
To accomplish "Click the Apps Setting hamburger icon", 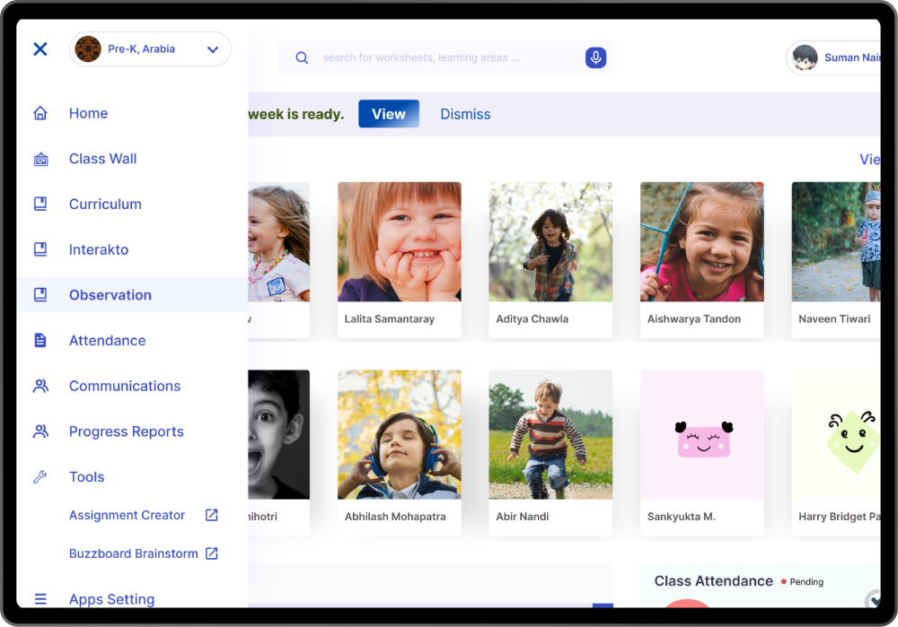I will coord(40,599).
